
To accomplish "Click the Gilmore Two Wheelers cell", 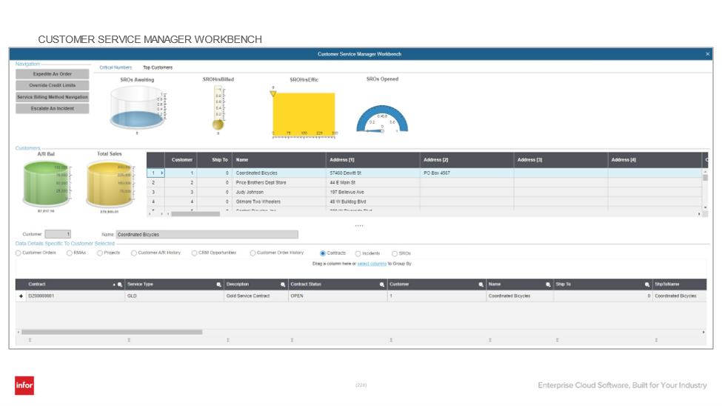I will [279, 202].
